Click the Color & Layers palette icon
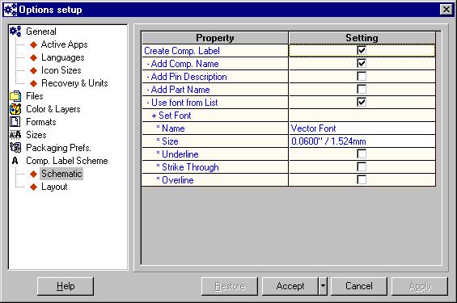 (x=15, y=109)
